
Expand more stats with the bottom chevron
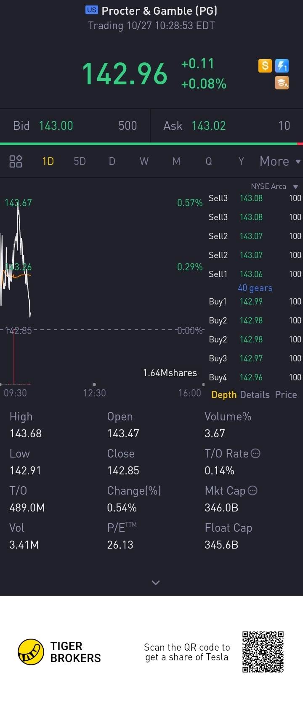click(156, 583)
